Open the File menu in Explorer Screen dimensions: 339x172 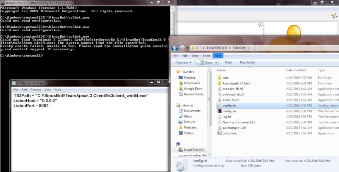176,56
